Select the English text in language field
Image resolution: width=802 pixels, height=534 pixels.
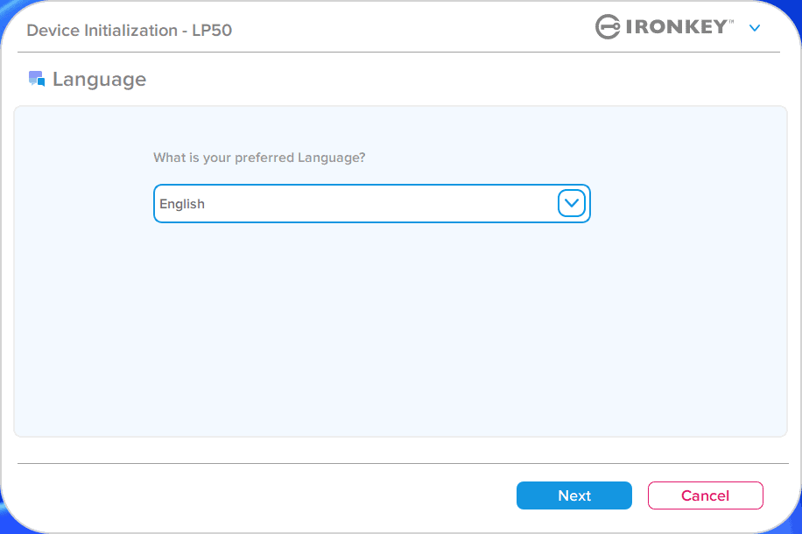point(182,204)
